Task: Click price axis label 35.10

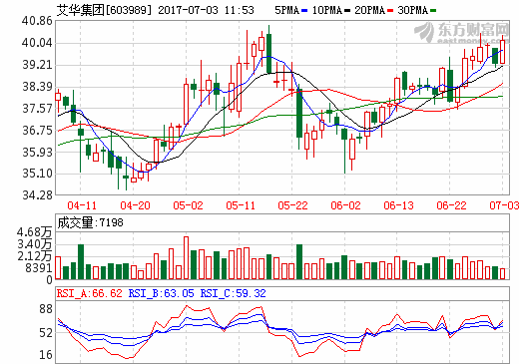Action: (37, 174)
